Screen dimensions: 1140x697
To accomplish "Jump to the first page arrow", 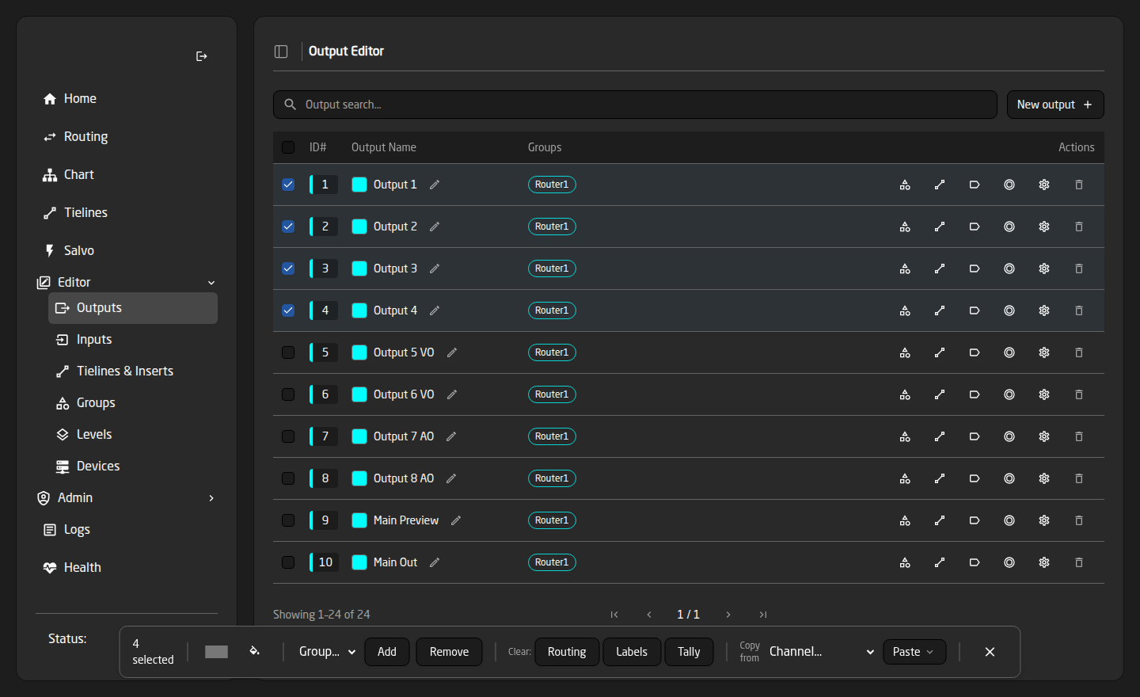I will point(614,615).
